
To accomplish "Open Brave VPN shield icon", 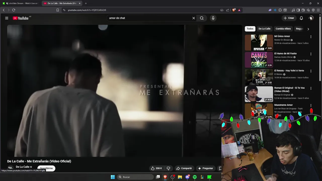I will click(313, 10).
